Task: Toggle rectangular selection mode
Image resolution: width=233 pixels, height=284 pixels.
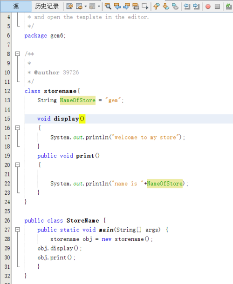Action: tap(145, 7)
